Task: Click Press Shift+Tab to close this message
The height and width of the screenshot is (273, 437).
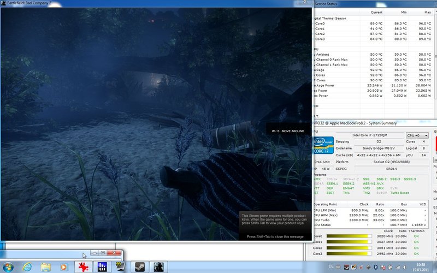Action: pos(275,237)
